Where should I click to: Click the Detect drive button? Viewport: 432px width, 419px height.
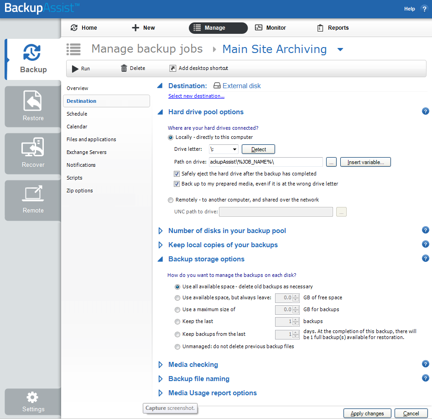(258, 149)
